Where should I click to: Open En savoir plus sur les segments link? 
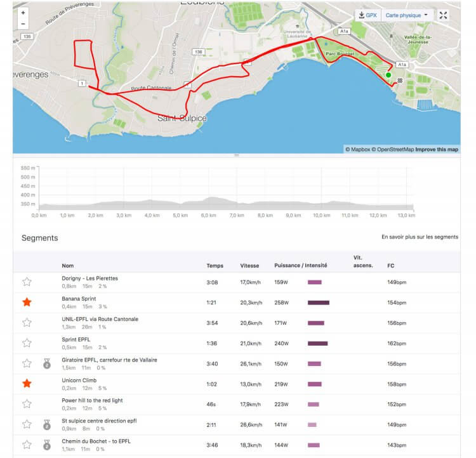(x=420, y=237)
